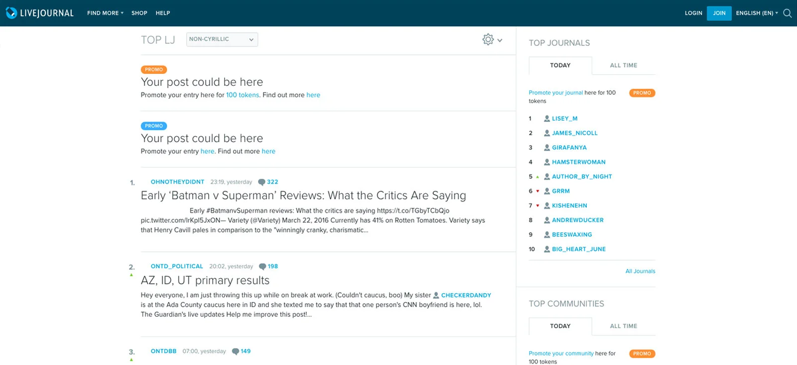Open the CHECKERDANDY user link

[x=466, y=295]
